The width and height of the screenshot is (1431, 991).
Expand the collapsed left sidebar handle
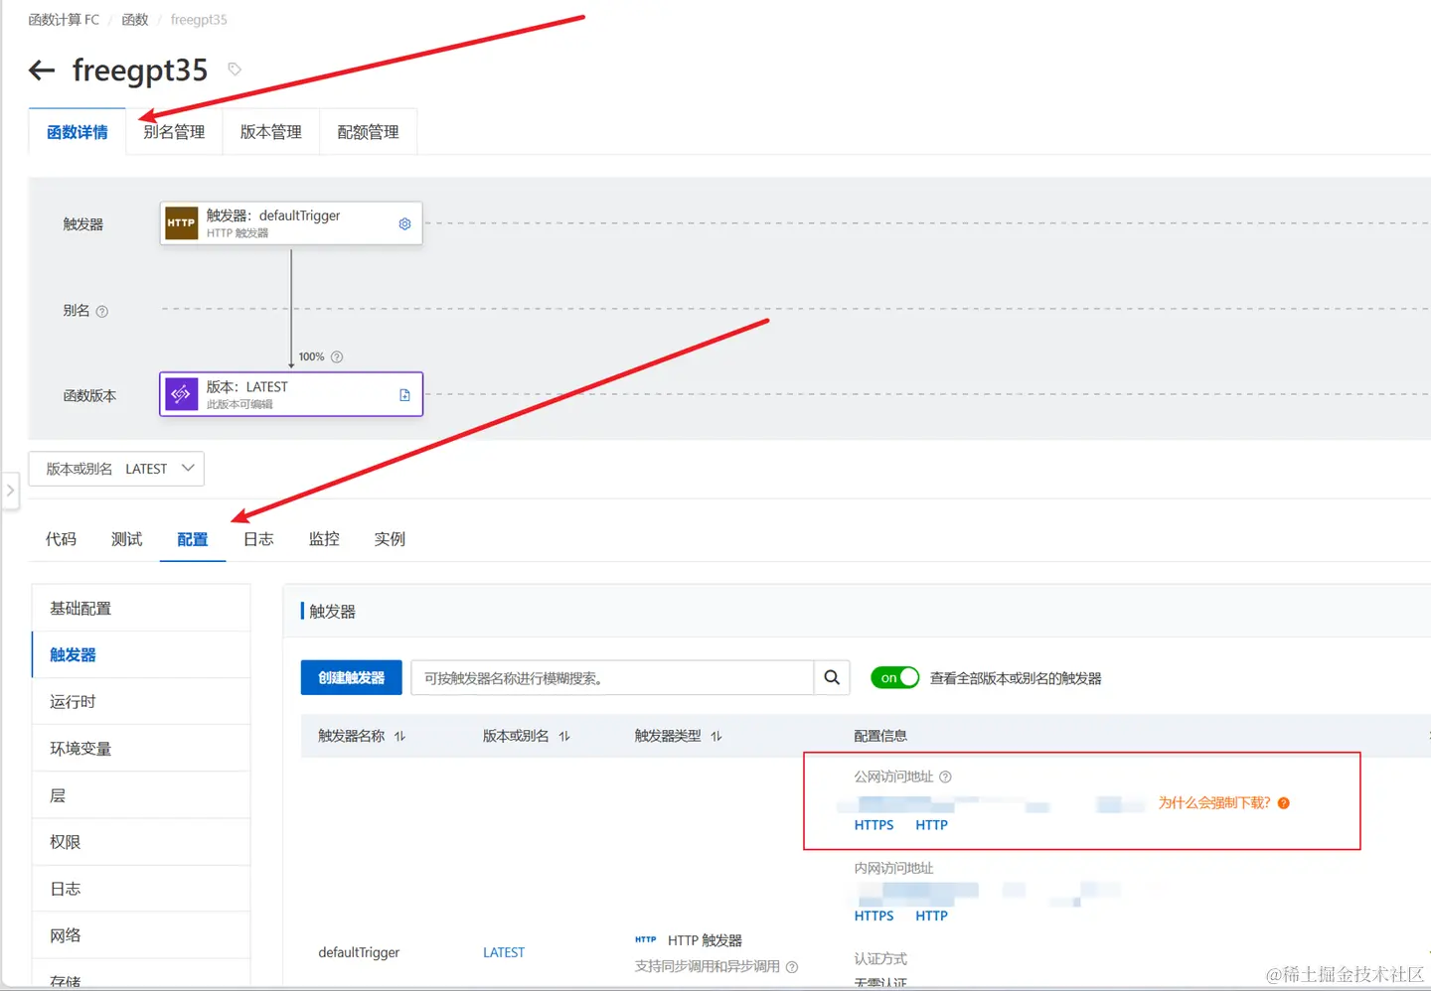(x=10, y=491)
